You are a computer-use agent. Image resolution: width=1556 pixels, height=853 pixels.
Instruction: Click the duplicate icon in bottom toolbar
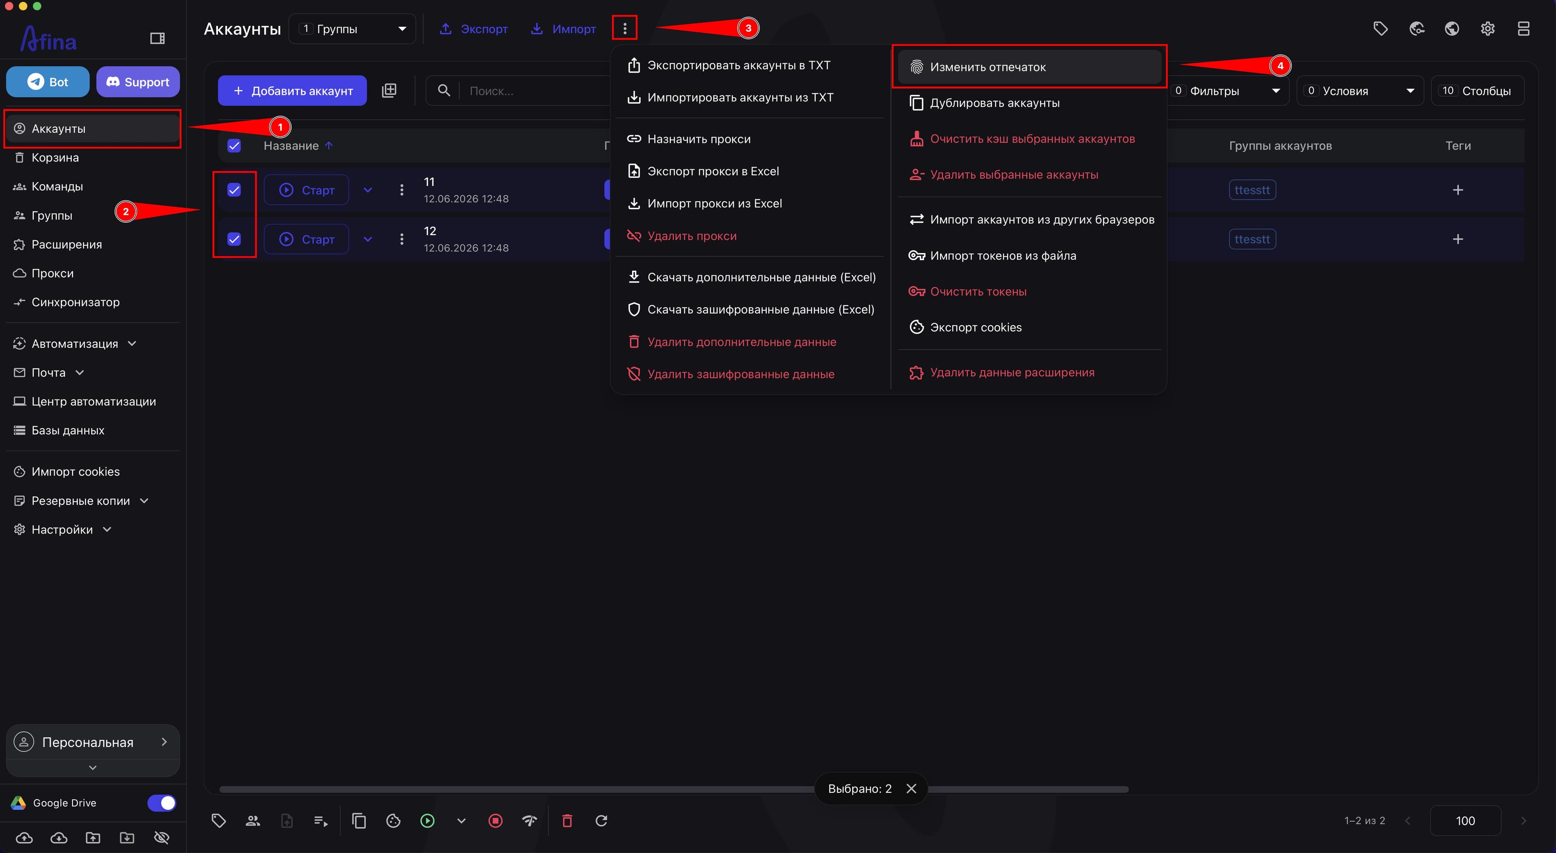(x=359, y=820)
